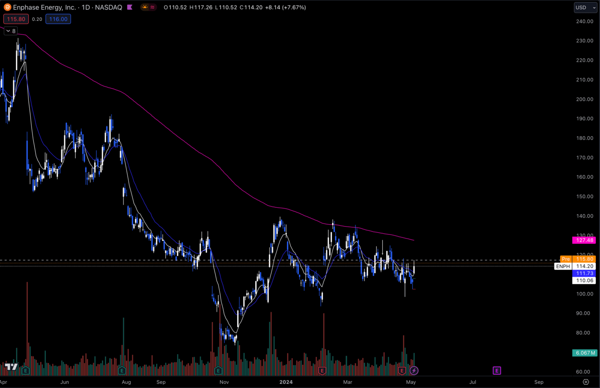Click the 0.20 spread value
Viewport: 600px width, 388px height.
37,19
